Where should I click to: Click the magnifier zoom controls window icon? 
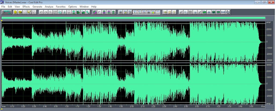click(x=139, y=12)
